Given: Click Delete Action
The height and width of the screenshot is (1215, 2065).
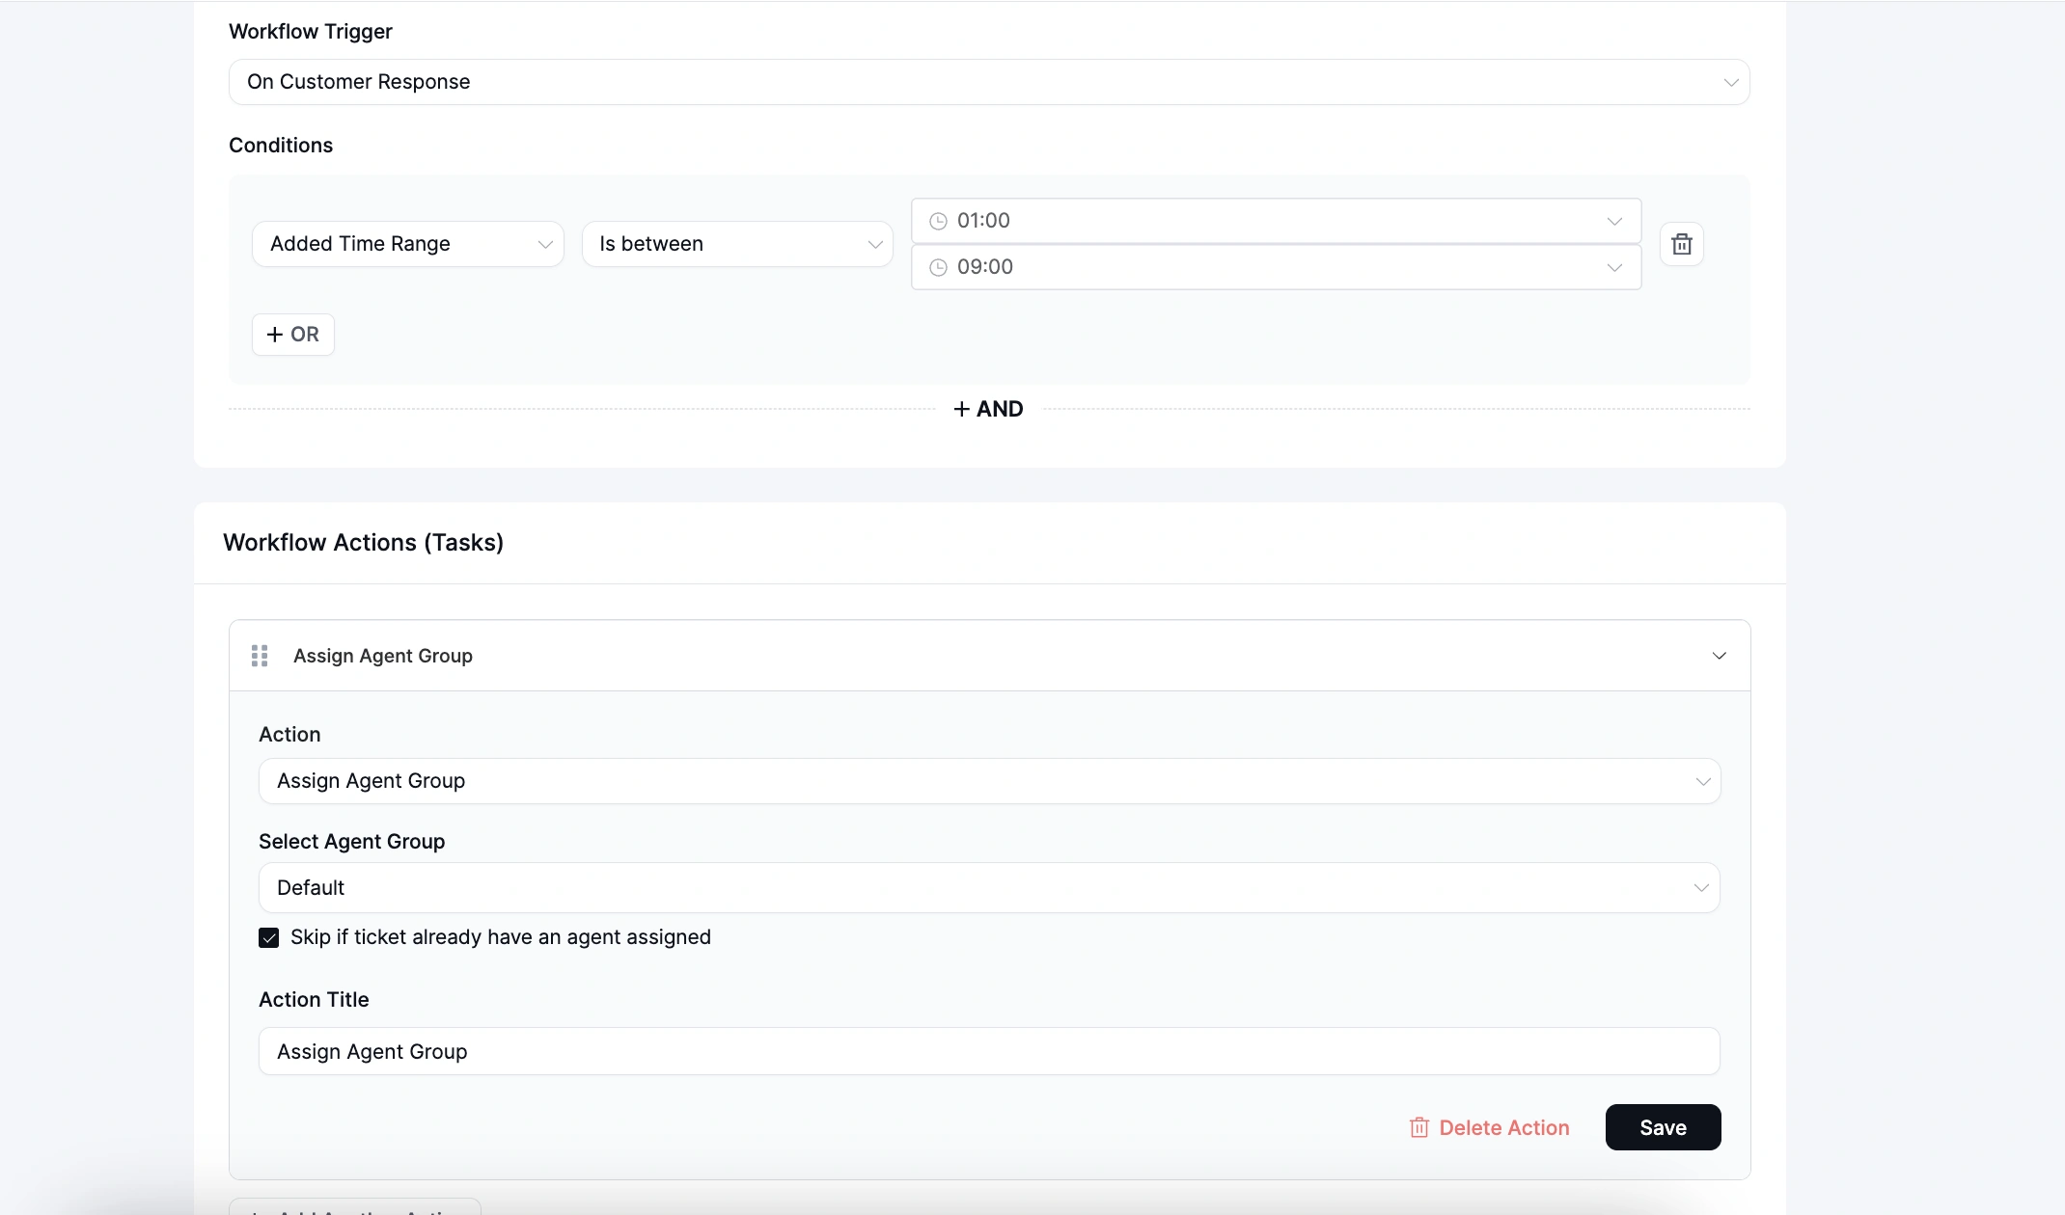Looking at the screenshot, I should [x=1503, y=1126].
